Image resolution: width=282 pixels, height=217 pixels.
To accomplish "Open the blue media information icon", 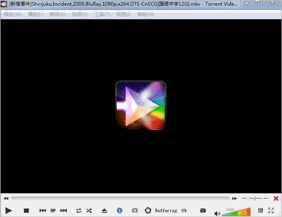I will [x=120, y=210].
